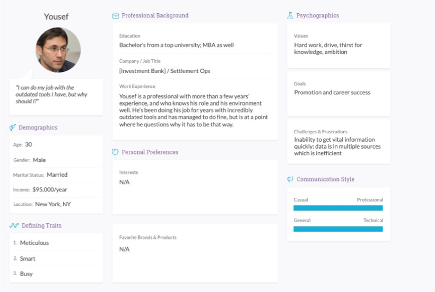Click the Communication Style megaphone icon

click(x=290, y=179)
